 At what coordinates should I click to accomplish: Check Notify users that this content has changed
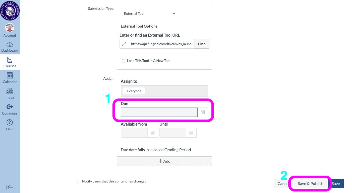[79, 181]
